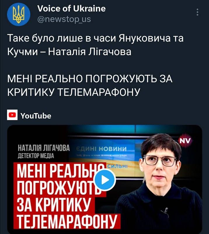Open the Voice of Ukraine profile avatar

[x=19, y=14]
